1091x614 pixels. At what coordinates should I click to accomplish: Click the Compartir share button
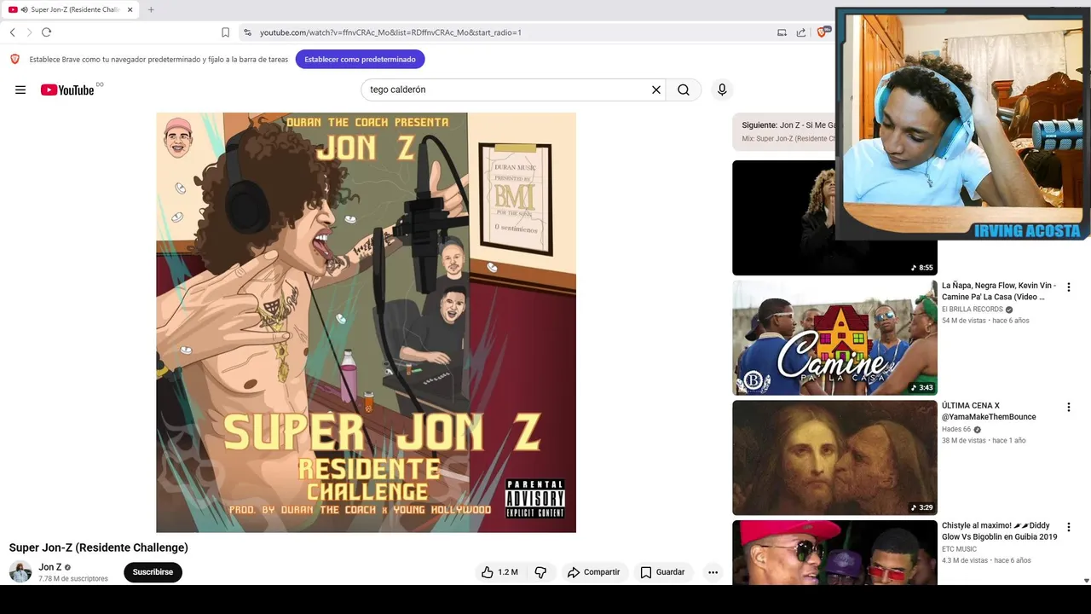point(594,572)
